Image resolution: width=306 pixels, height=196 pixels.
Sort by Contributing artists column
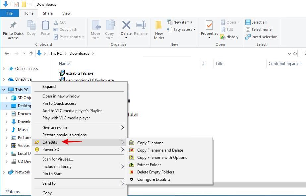285,64
